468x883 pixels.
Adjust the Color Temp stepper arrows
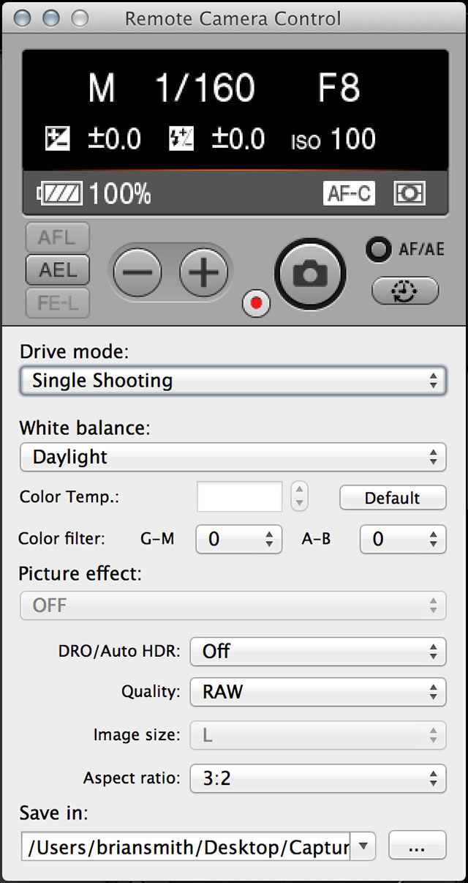(299, 497)
